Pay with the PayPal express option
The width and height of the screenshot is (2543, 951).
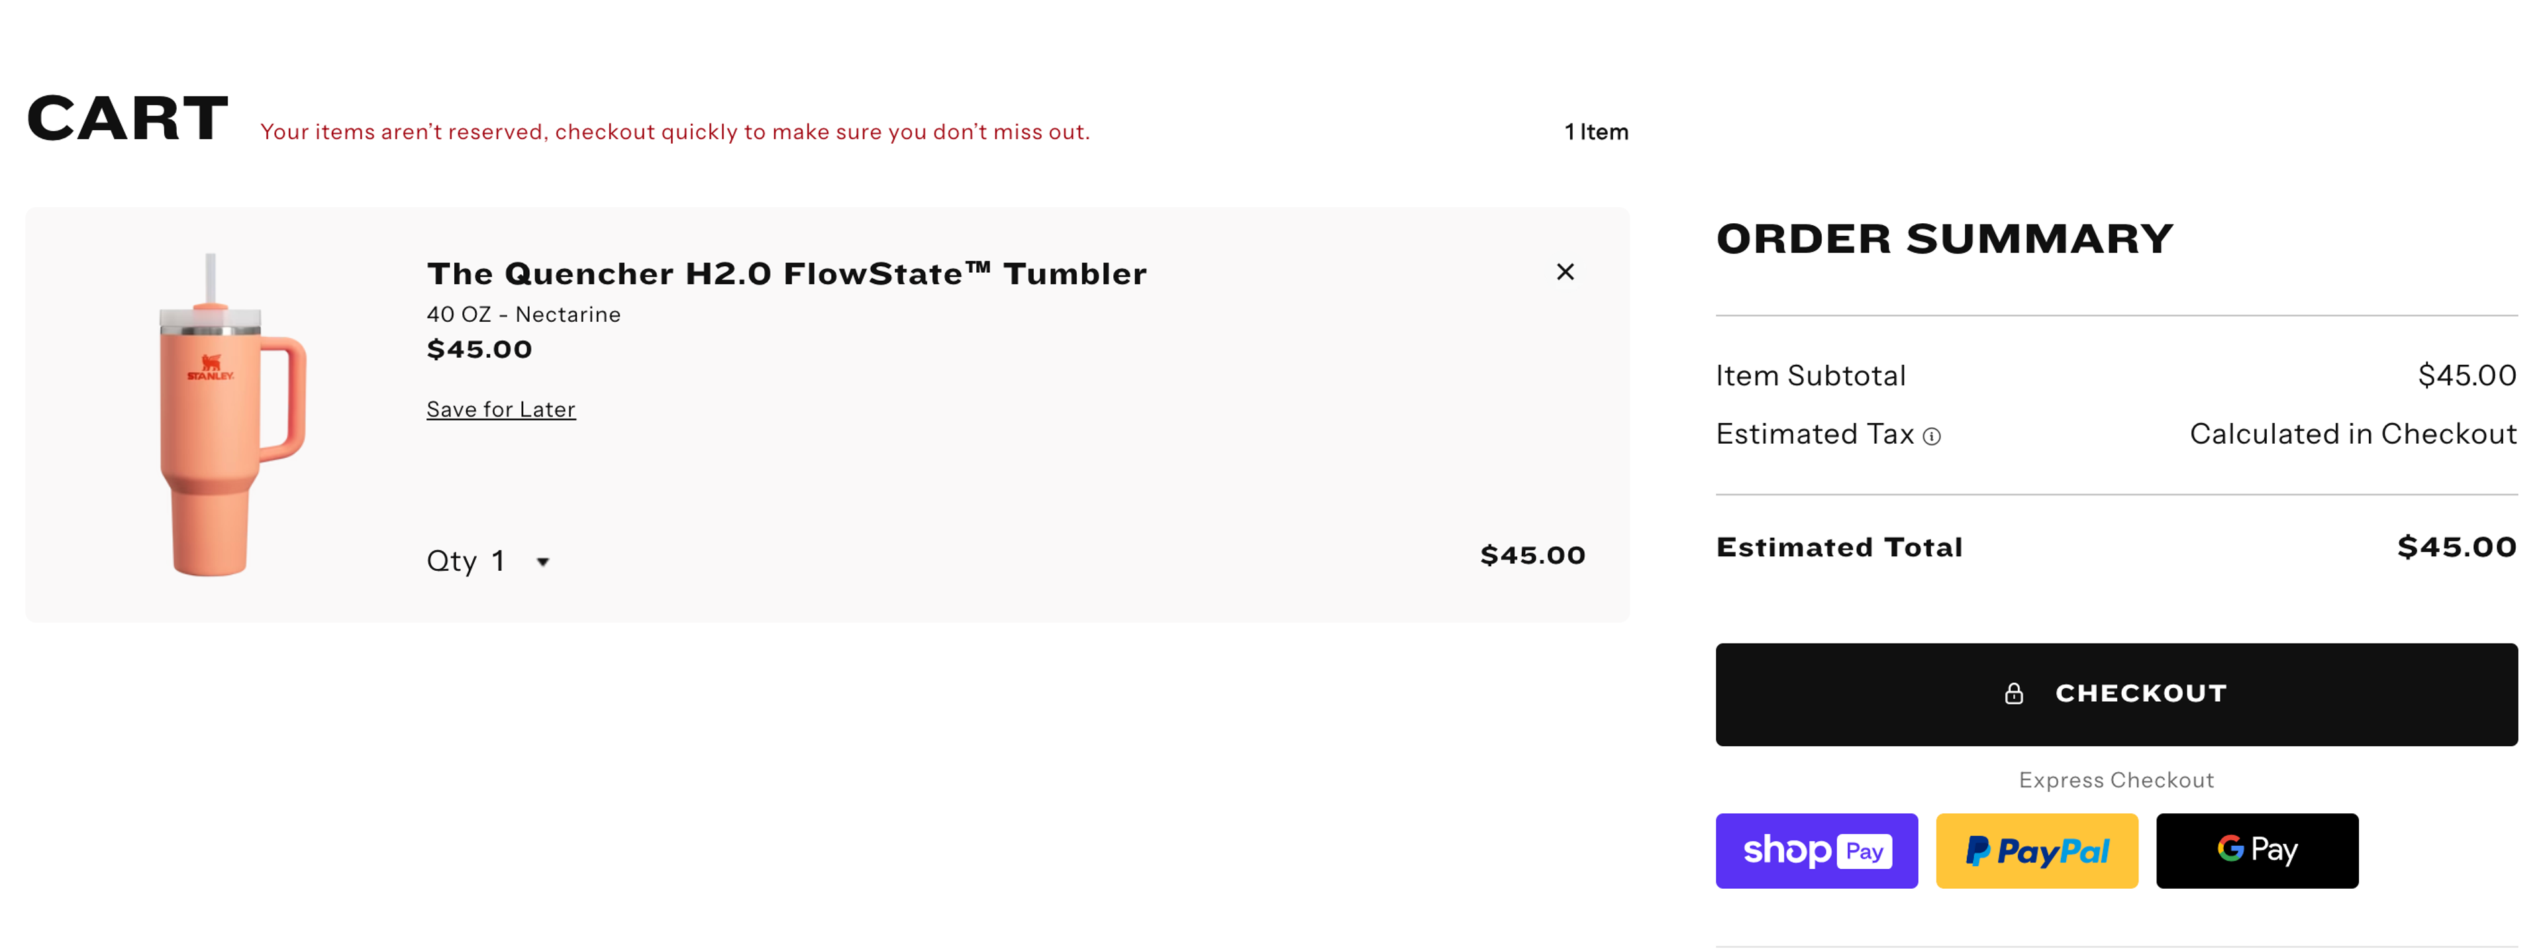pyautogui.click(x=2036, y=850)
